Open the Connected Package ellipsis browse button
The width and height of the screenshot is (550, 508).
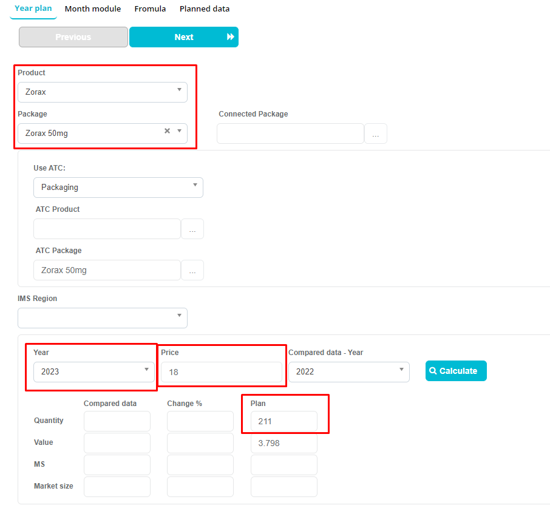[x=375, y=134]
